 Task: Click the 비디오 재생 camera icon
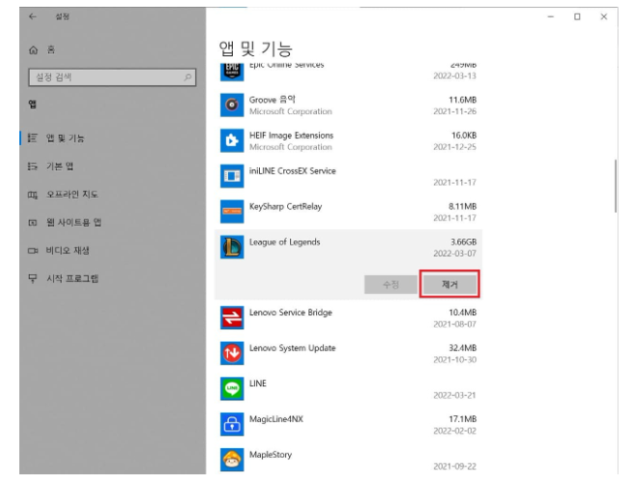tap(33, 250)
